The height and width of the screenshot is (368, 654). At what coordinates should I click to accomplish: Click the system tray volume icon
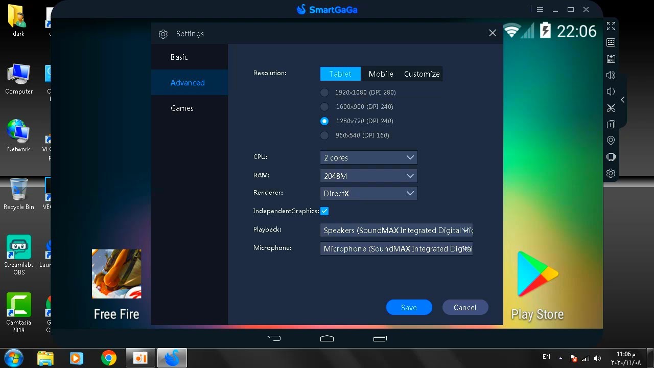[x=598, y=358]
